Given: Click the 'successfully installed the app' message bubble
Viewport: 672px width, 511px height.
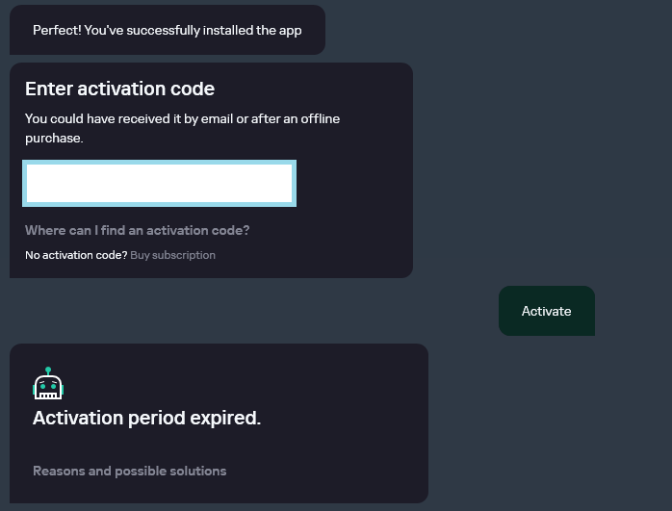Looking at the screenshot, I should point(168,30).
